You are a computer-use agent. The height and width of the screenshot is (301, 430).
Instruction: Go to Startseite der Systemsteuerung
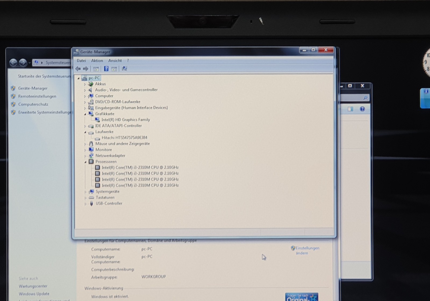(x=44, y=76)
